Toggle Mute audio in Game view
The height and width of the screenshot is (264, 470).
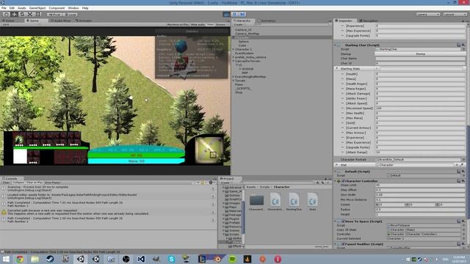[198, 24]
